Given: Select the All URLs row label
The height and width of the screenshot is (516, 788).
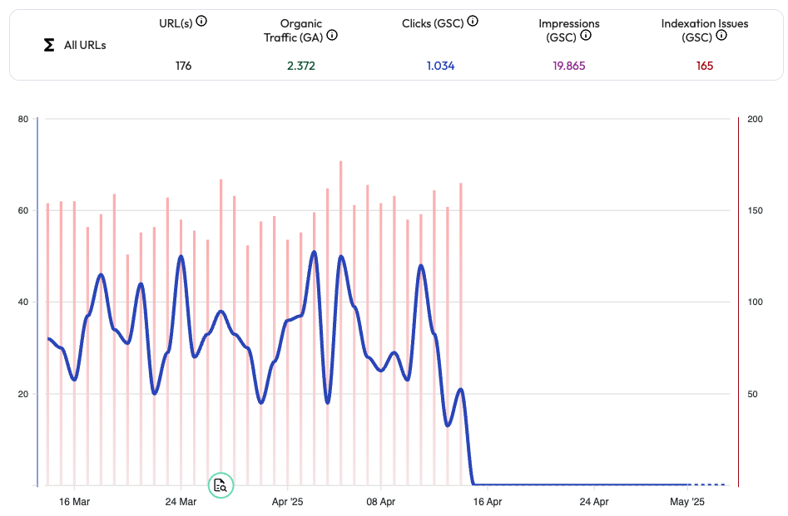Looking at the screenshot, I should 85,45.
